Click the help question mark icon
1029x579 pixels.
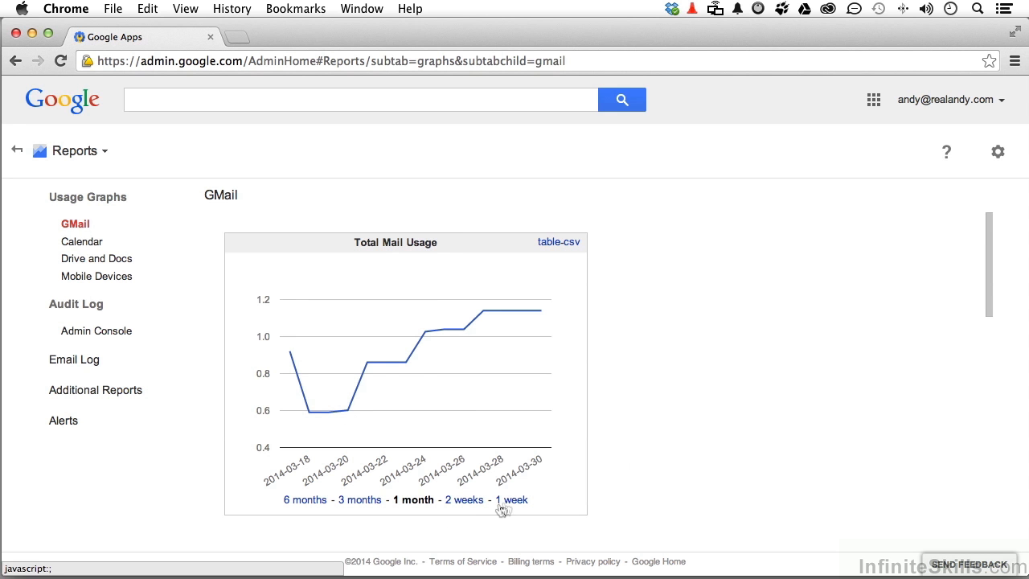point(946,152)
